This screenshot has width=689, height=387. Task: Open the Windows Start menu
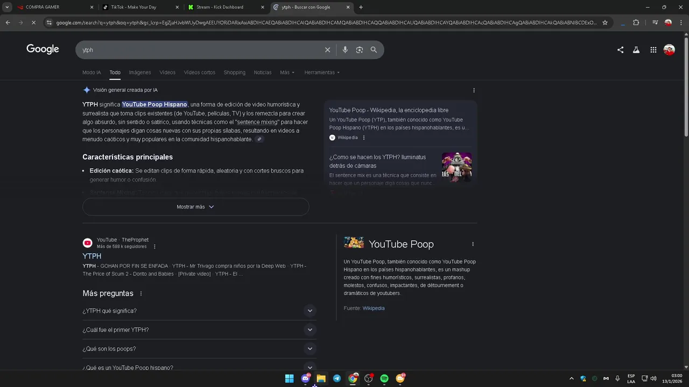click(289, 378)
